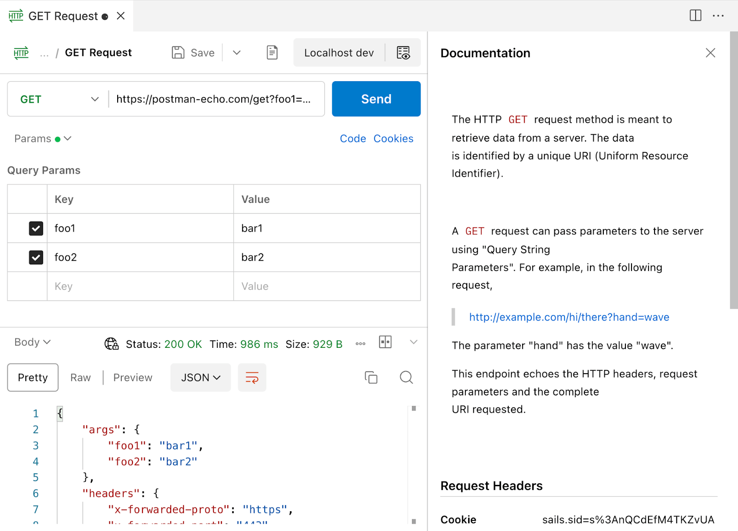Click the "args" line in response
This screenshot has height=531, width=738.
pyautogui.click(x=111, y=430)
